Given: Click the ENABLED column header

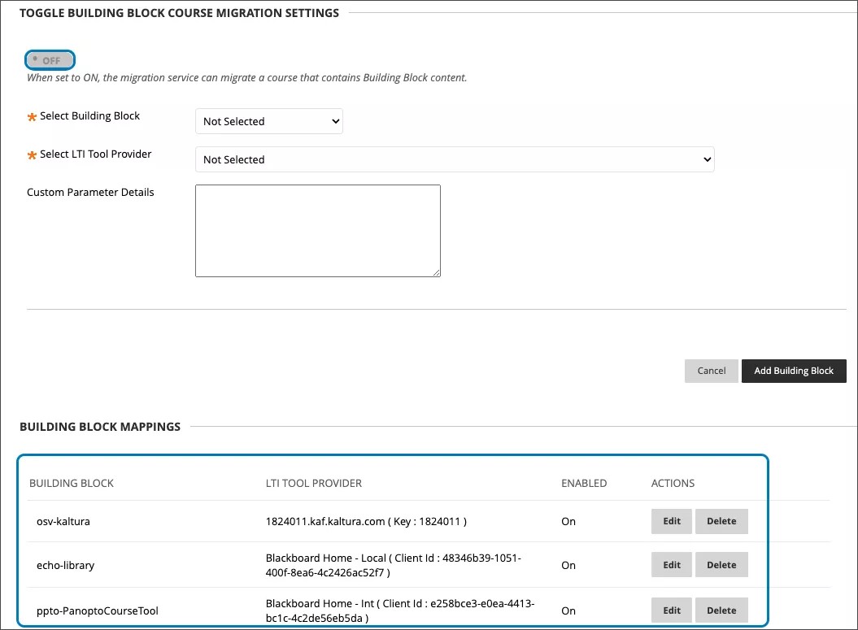Looking at the screenshot, I should pos(584,483).
